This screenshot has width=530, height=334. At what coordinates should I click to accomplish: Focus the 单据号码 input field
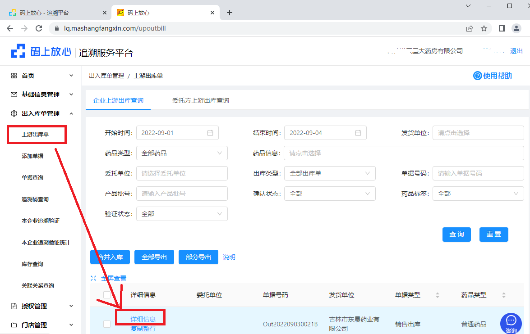click(x=478, y=173)
